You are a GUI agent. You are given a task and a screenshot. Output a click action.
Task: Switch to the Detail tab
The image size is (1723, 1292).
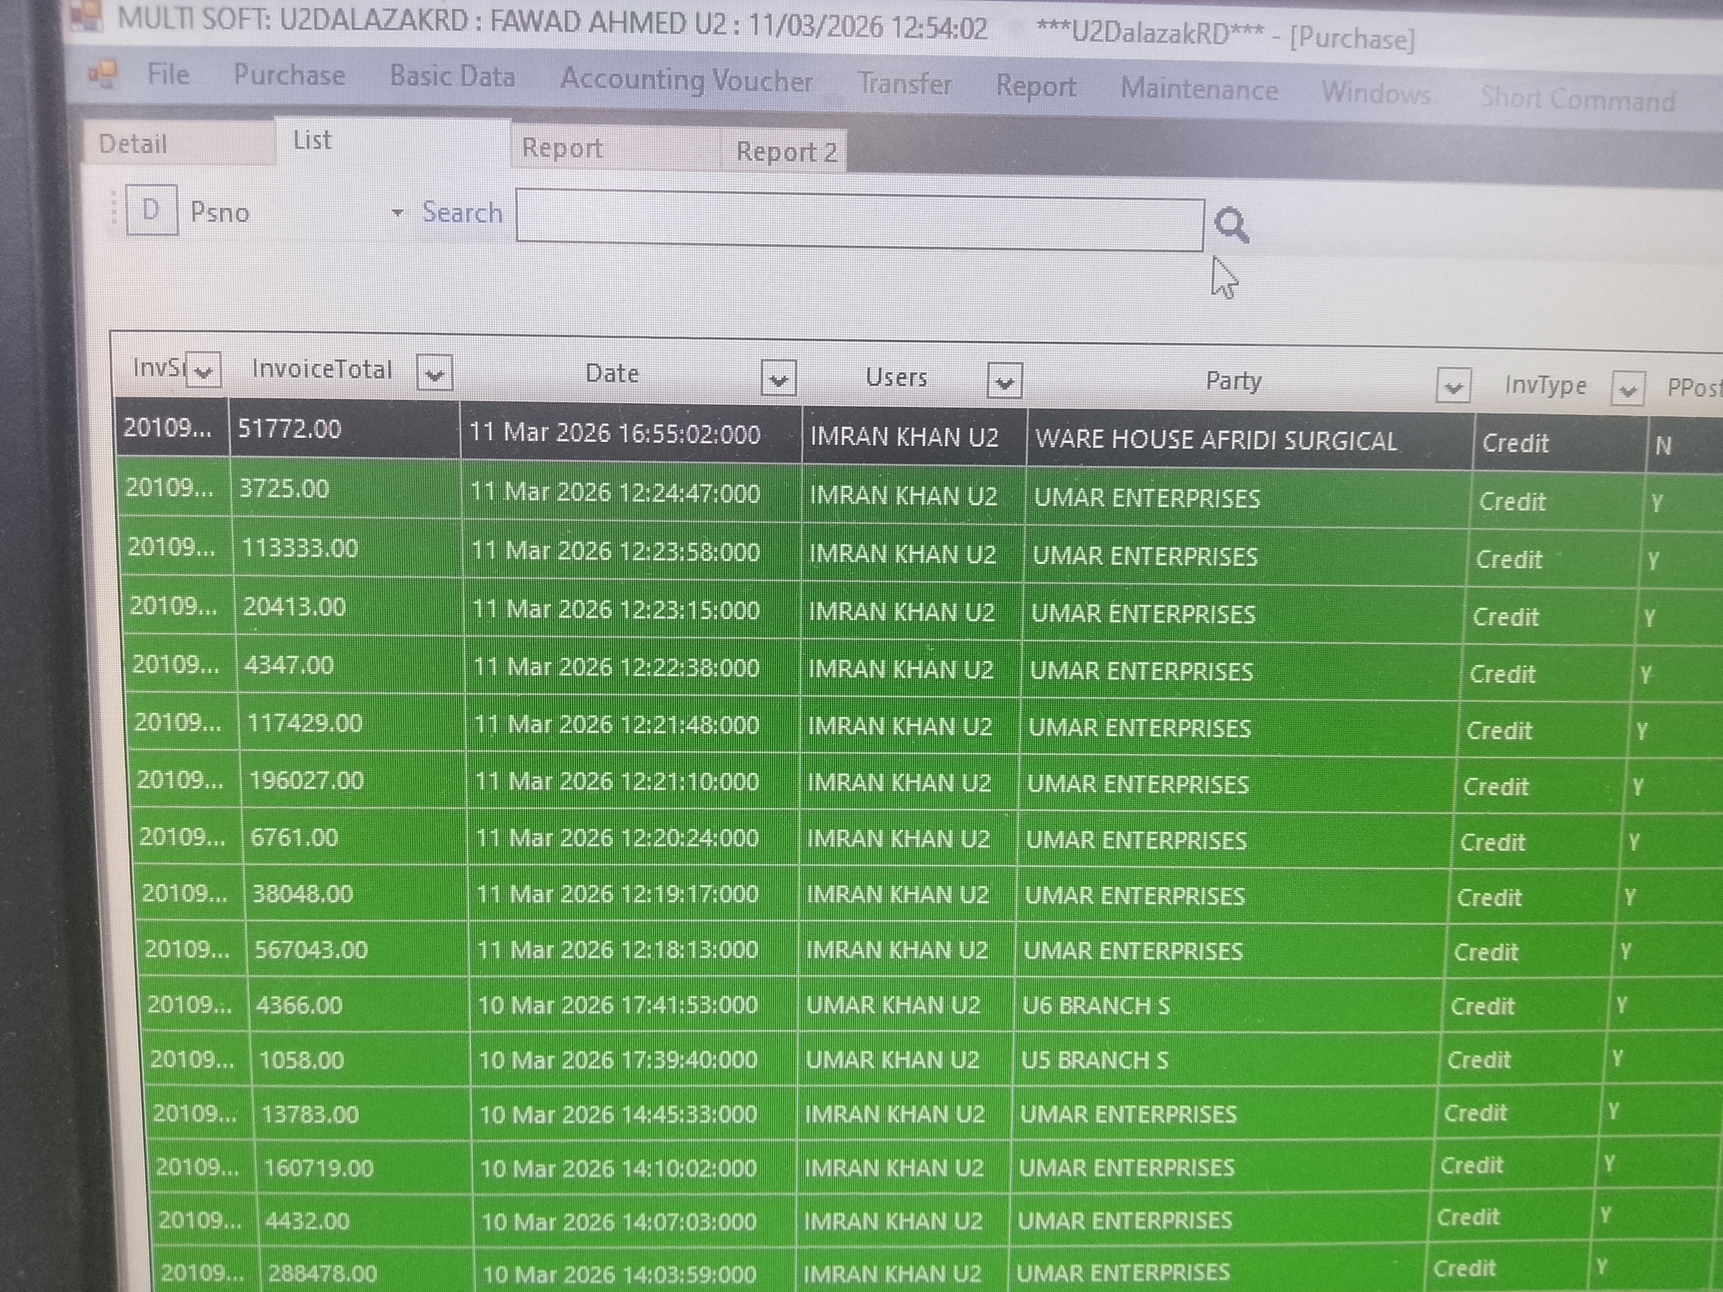(x=133, y=144)
